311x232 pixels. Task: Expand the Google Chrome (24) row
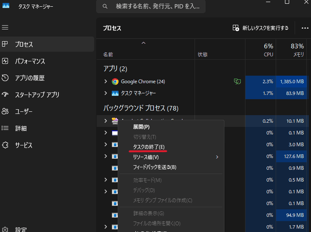pyautogui.click(x=106, y=81)
